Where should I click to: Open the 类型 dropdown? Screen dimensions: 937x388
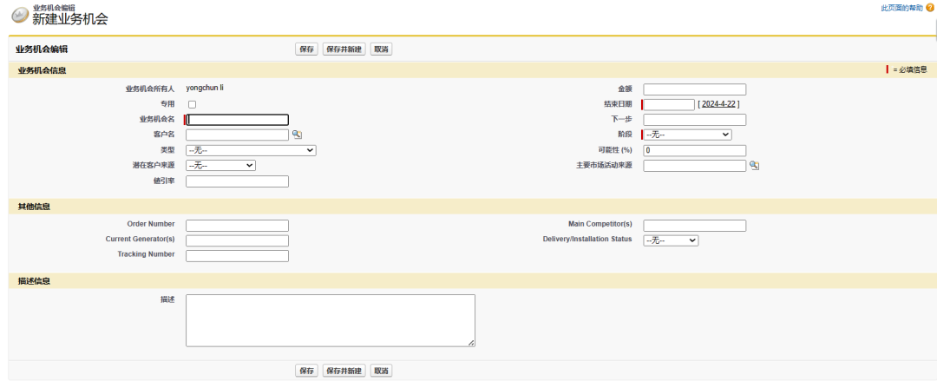coord(251,151)
